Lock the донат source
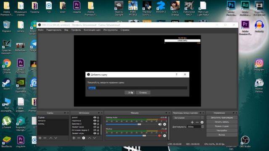The image size is (269, 151). pyautogui.click(x=98, y=117)
